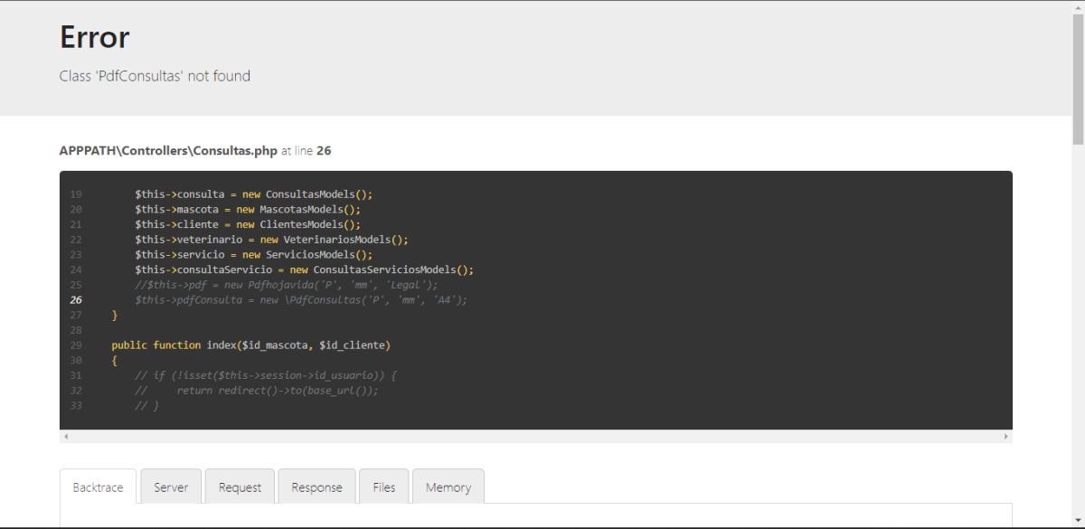Image resolution: width=1085 pixels, height=529 pixels.
Task: Click the code line with new MascotasModels()
Action: 248,209
